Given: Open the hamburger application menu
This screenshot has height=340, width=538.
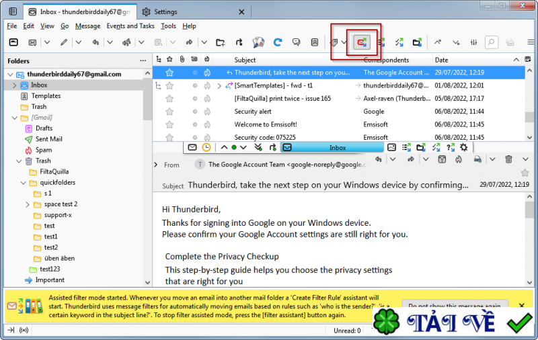Looking at the screenshot, I should coord(531,42).
